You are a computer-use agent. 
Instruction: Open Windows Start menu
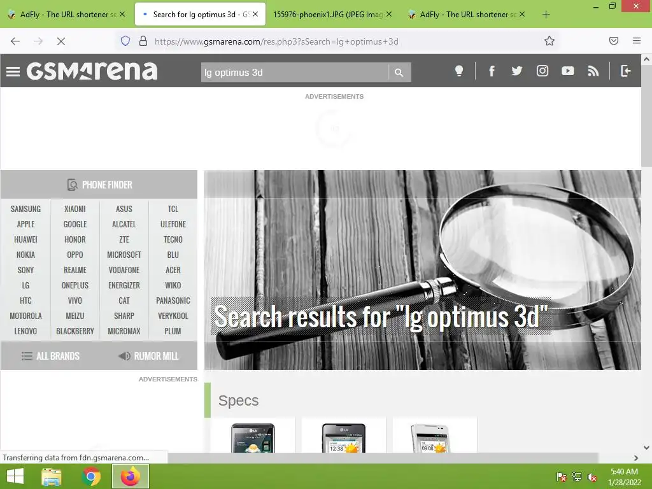[x=15, y=476]
